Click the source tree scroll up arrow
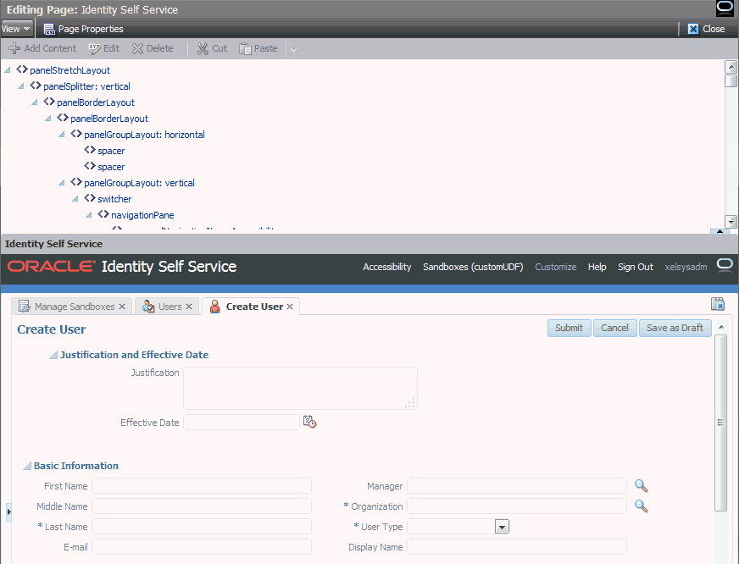The width and height of the screenshot is (739, 564). click(x=731, y=67)
